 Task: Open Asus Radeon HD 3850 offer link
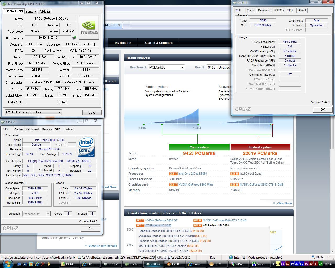[x=170, y=251]
